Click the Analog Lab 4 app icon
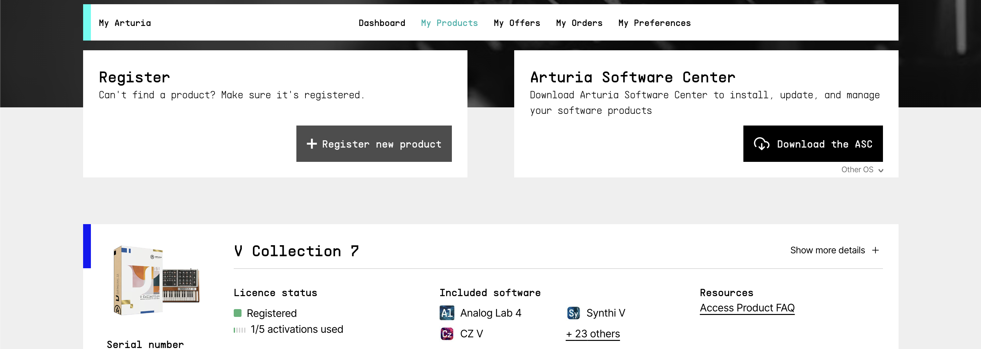 (x=447, y=313)
